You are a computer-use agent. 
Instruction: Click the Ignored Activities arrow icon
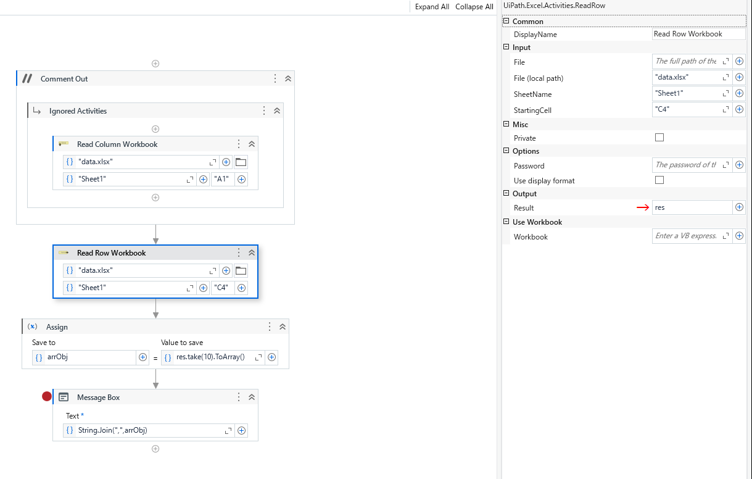point(37,111)
